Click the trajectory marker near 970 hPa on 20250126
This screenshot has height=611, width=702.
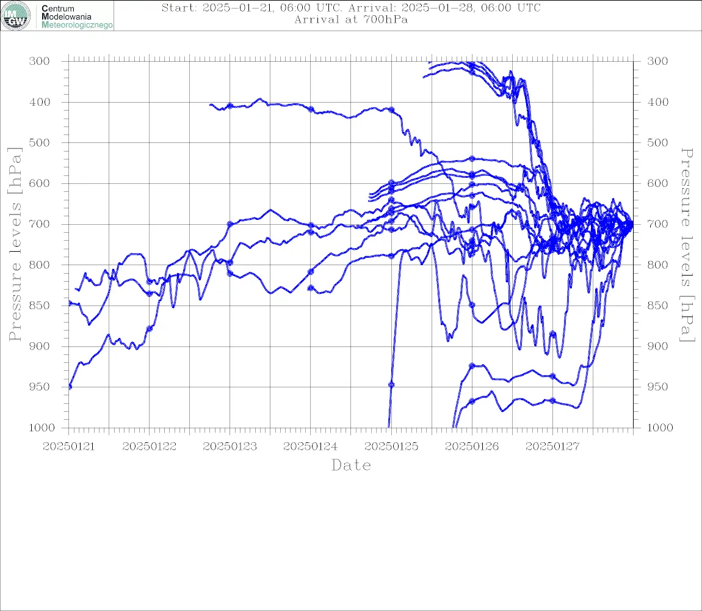[472, 401]
